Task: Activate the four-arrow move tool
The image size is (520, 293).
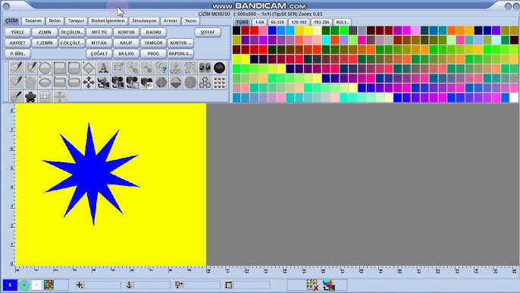Action: point(89,82)
